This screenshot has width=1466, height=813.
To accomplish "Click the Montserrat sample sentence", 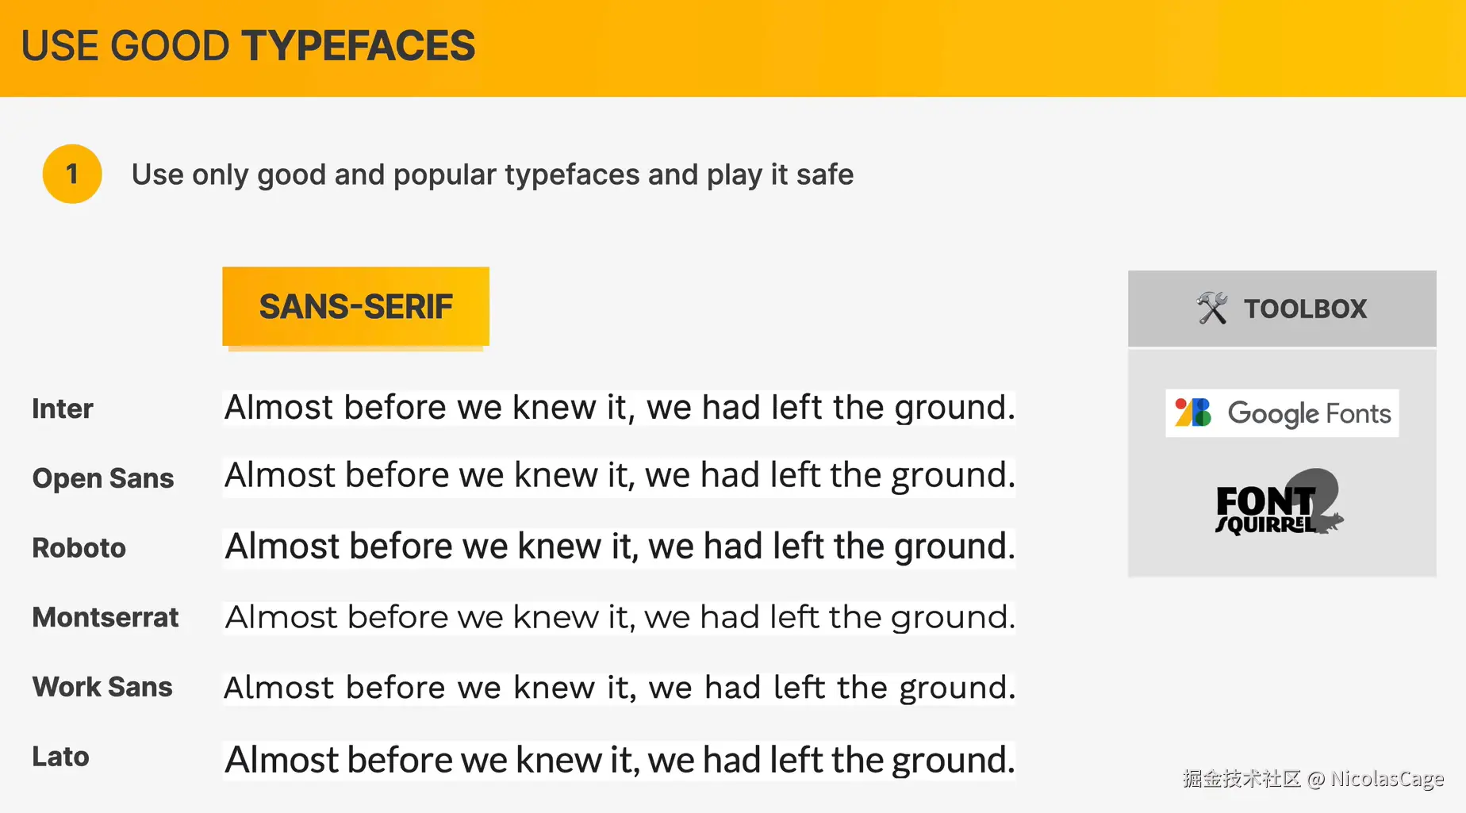I will [x=620, y=617].
